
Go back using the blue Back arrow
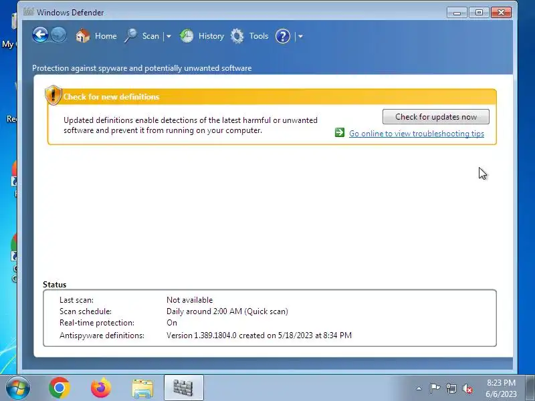tap(40, 35)
